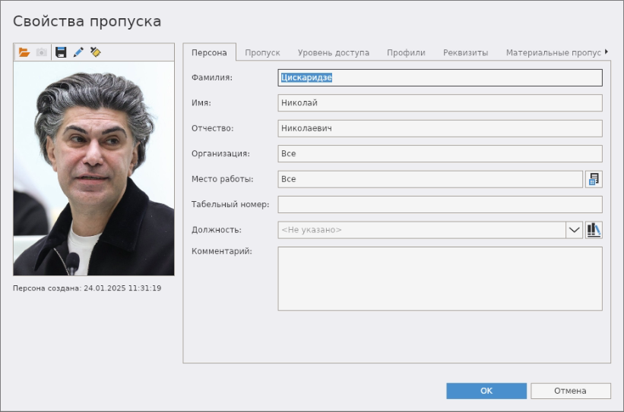Click the grayed-out camera capture icon
Viewport: 624px width, 412px height.
(x=42, y=52)
